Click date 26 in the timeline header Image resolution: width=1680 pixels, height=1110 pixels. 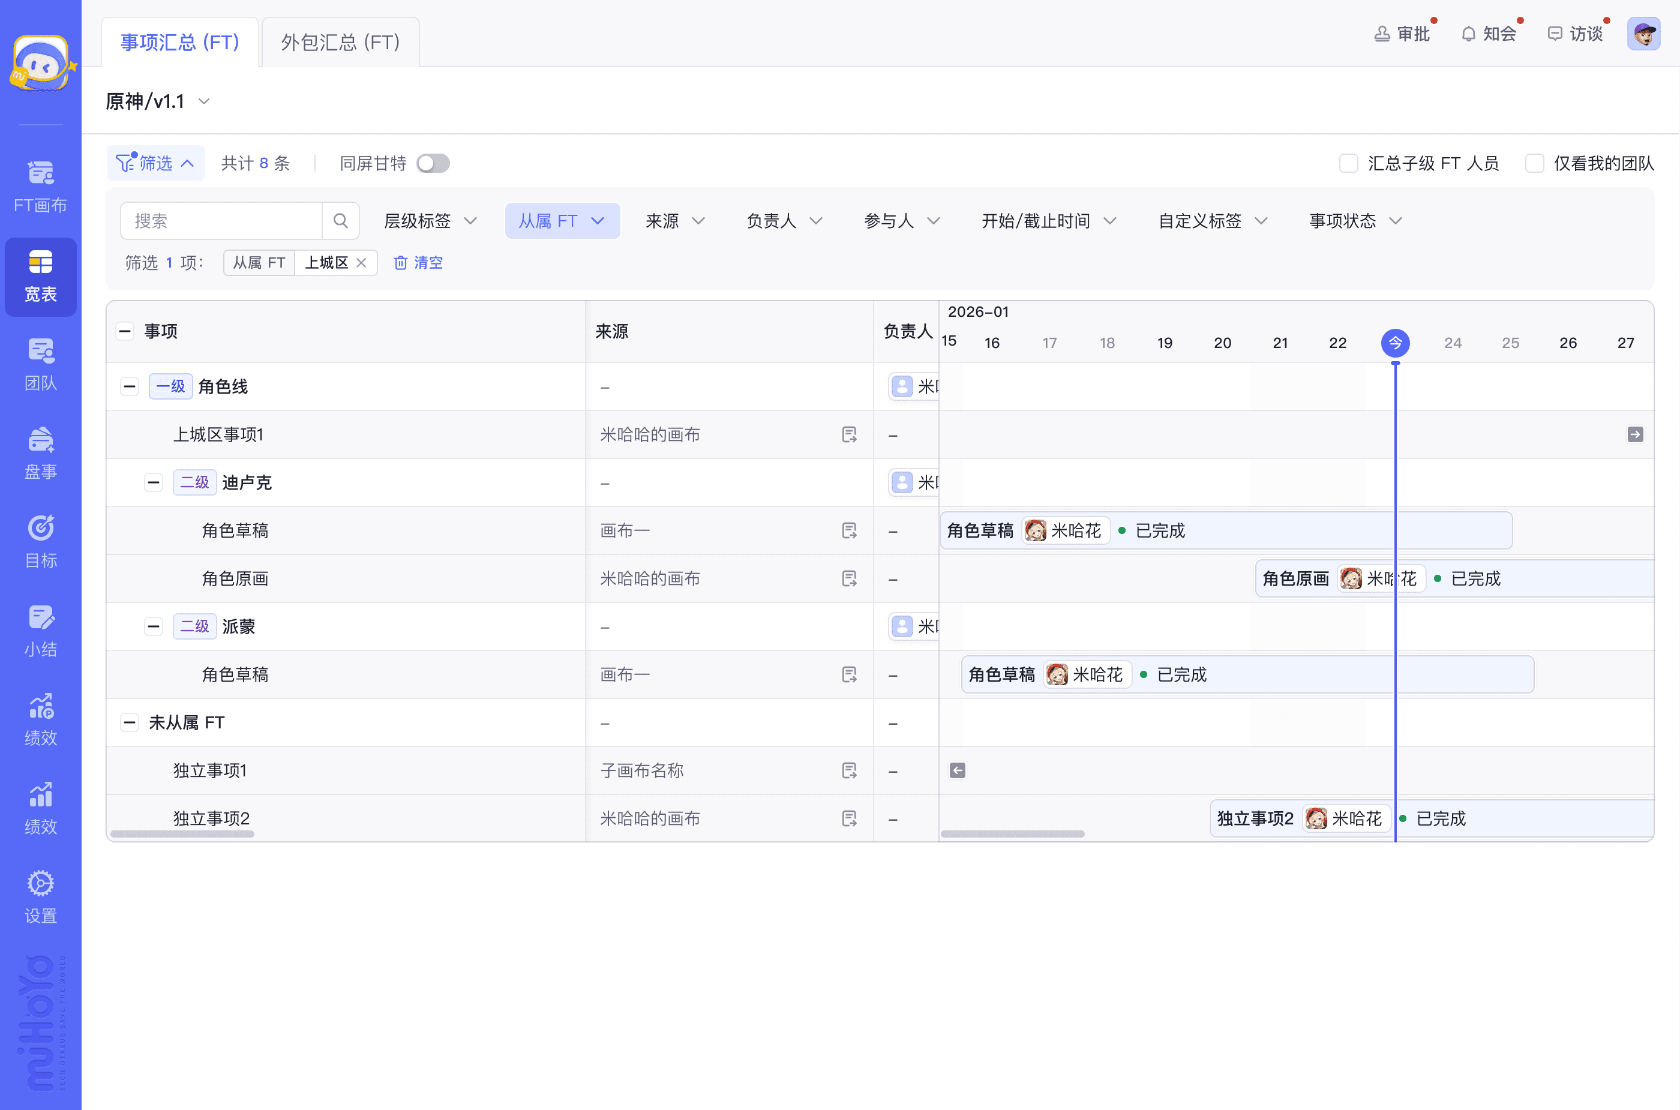click(1568, 343)
